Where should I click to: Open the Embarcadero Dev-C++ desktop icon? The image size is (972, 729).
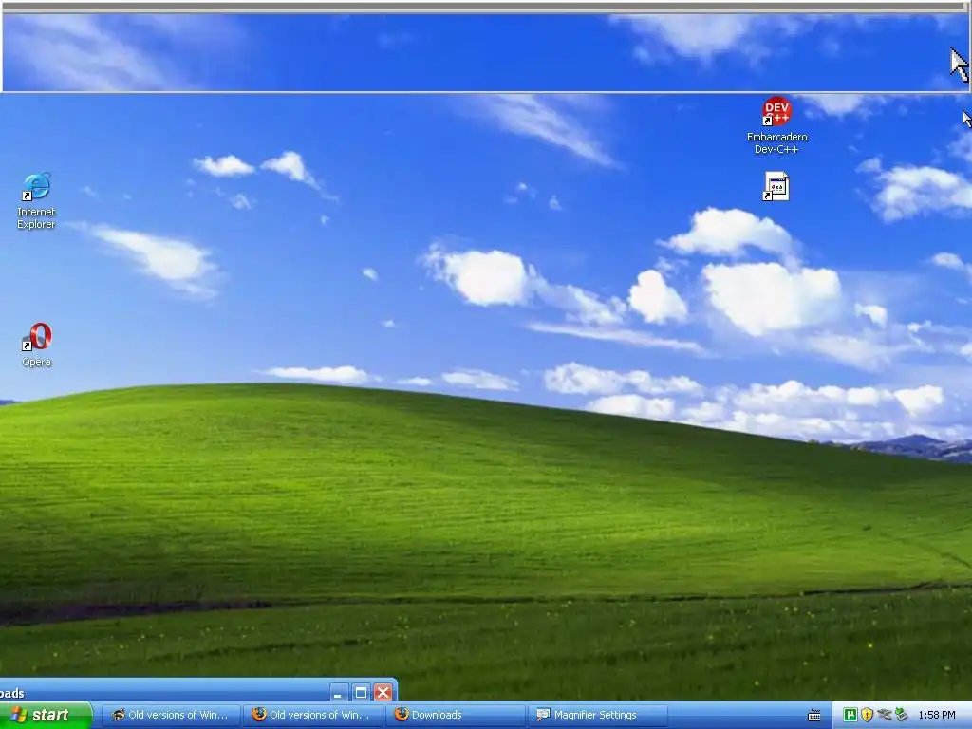[776, 125]
